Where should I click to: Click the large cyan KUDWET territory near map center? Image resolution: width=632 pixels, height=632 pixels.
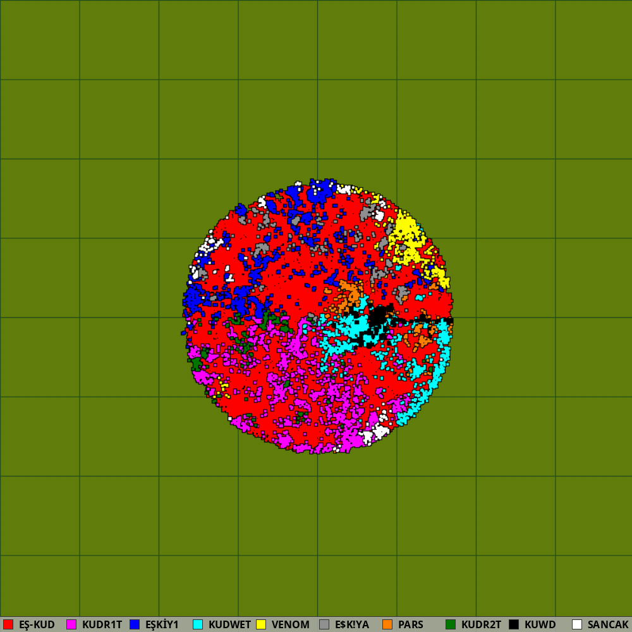pos(346,329)
